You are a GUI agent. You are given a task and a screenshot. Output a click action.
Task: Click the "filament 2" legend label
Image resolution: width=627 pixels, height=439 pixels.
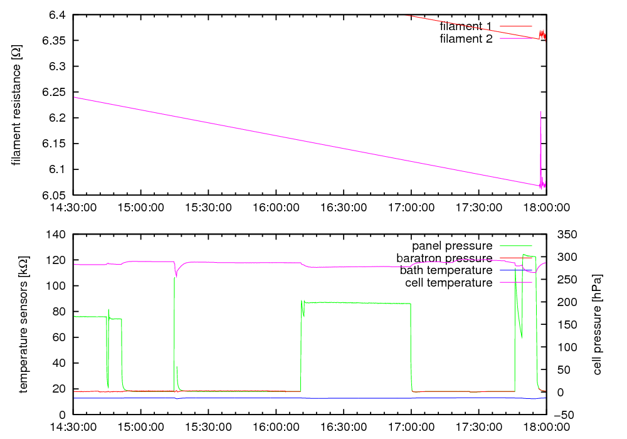click(465, 39)
